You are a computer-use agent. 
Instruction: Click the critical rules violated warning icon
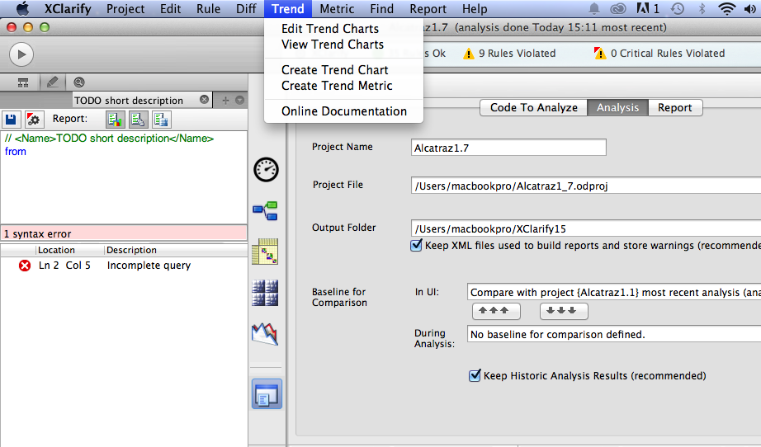(x=600, y=54)
